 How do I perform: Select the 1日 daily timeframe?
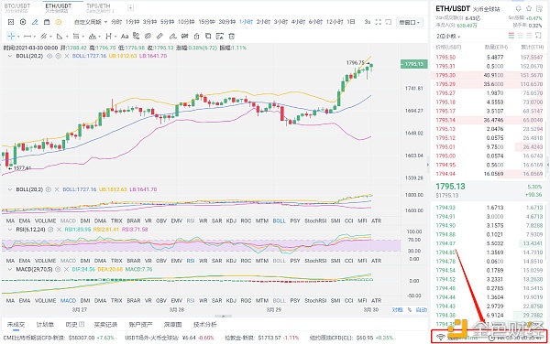coord(351,22)
